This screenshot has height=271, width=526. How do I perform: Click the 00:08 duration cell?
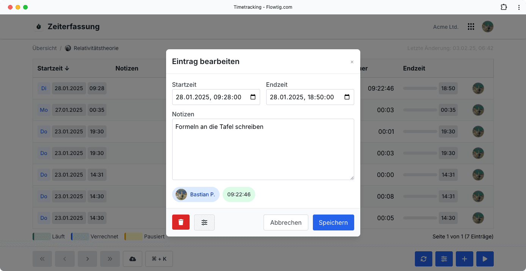click(385, 196)
